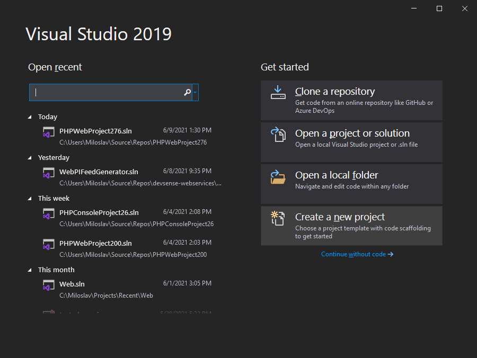Choose Open a project or solution
Image resolution: width=477 pixels, height=358 pixels.
(x=351, y=142)
